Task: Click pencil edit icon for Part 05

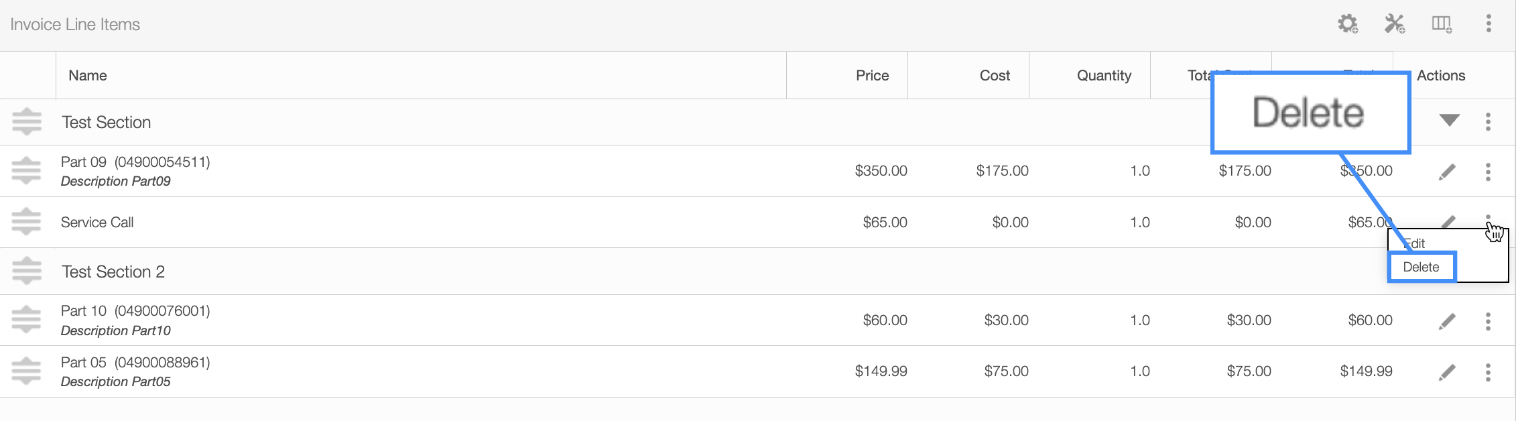Action: (x=1447, y=372)
